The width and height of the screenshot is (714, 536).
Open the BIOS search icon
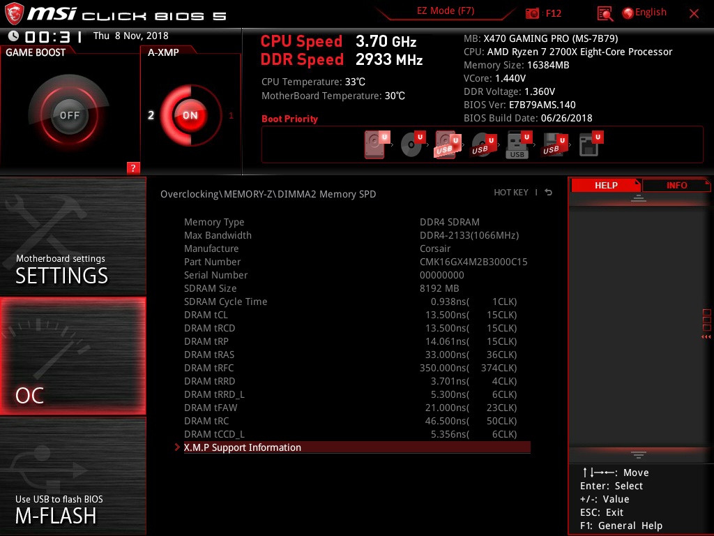pos(605,14)
